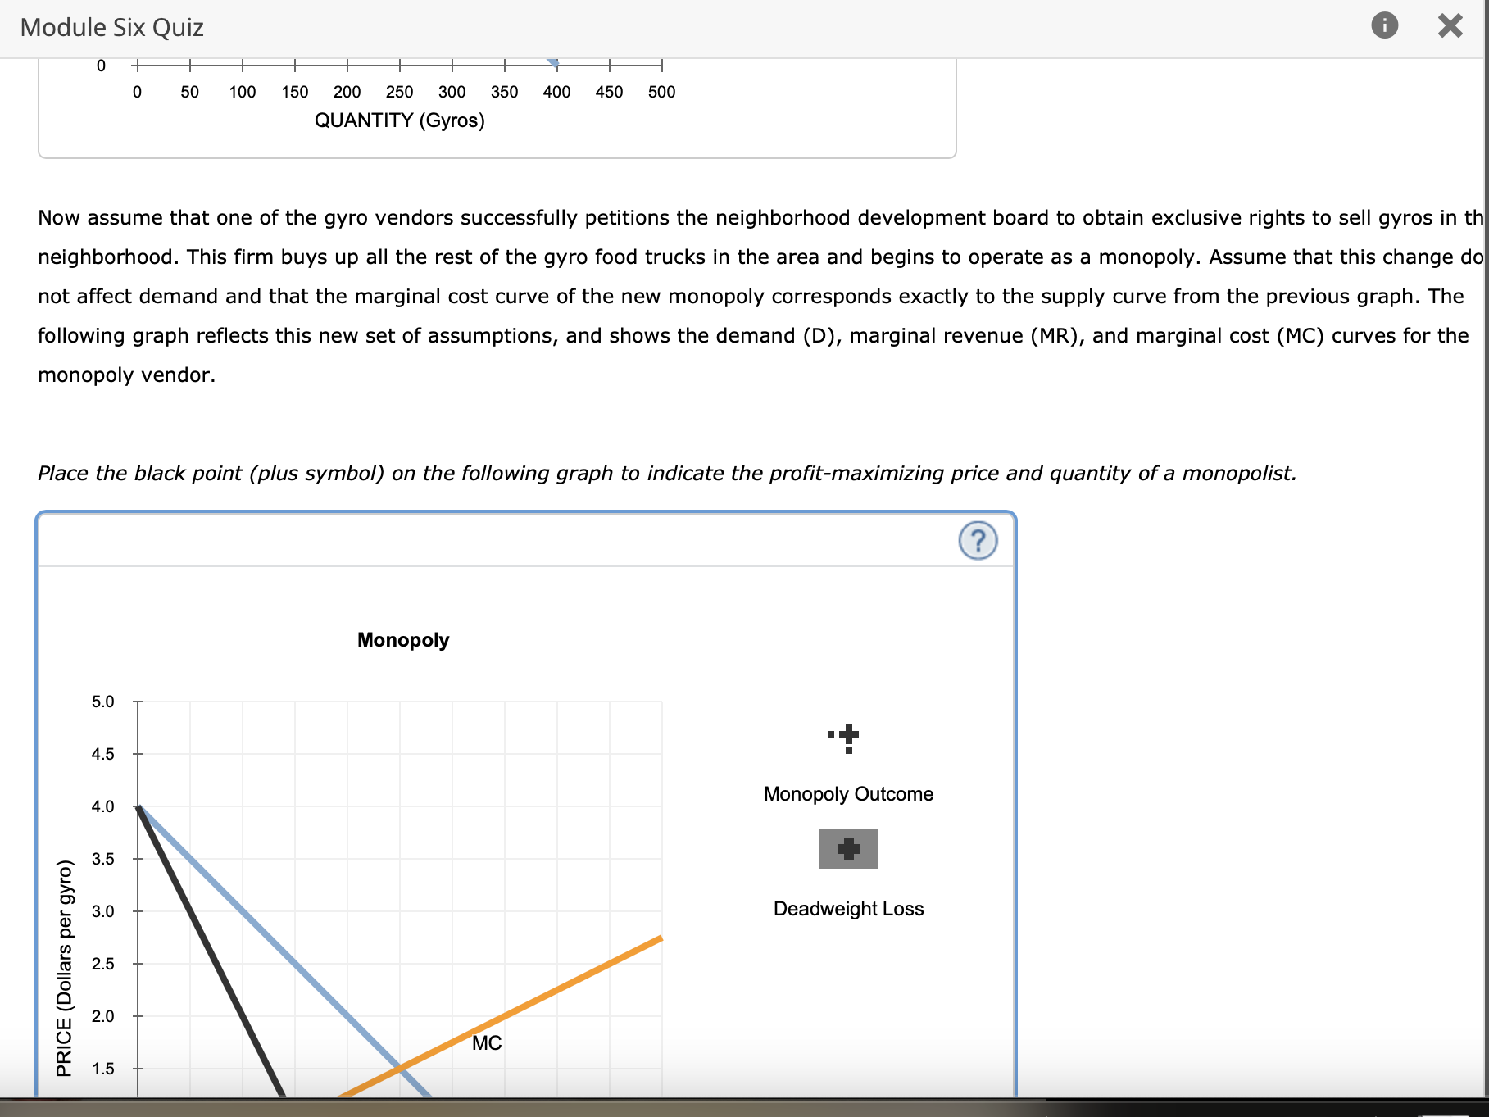Open the help question mark on the graph panel
1489x1117 pixels.
[978, 541]
